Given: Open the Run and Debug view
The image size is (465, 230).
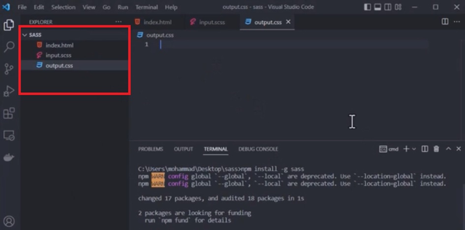Looking at the screenshot, I should pos(9,91).
